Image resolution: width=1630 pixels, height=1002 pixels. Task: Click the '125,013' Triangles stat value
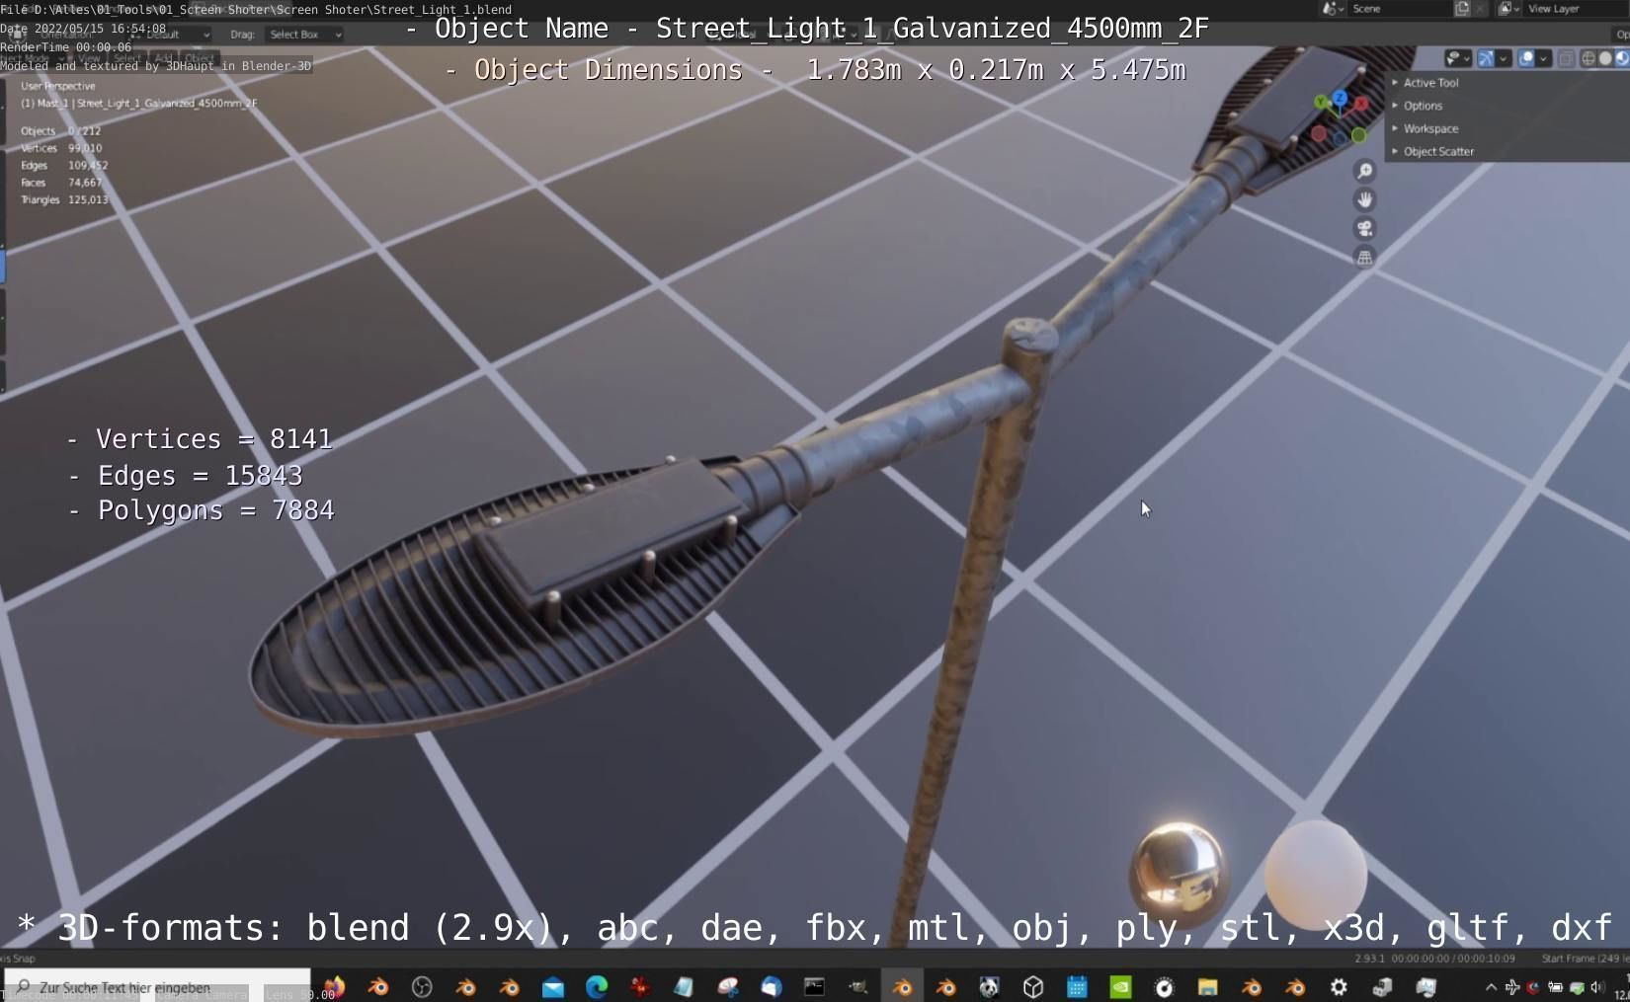pos(88,199)
